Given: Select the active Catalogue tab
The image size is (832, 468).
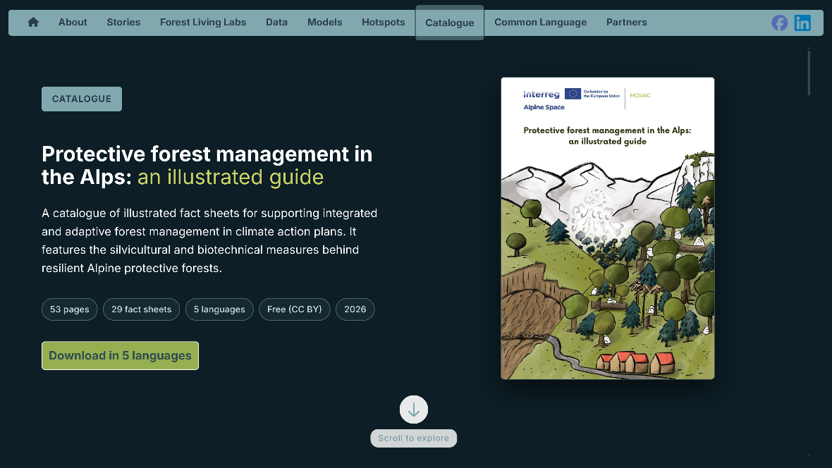Looking at the screenshot, I should point(449,23).
